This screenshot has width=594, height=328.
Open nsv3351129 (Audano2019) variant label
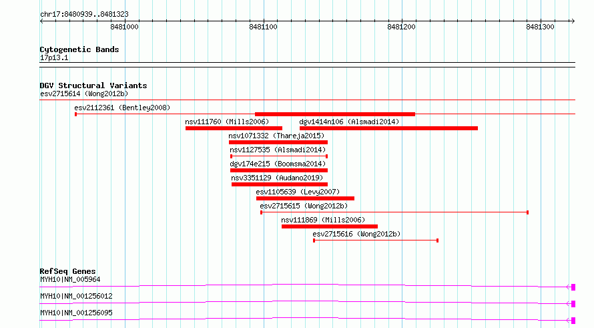[277, 178]
